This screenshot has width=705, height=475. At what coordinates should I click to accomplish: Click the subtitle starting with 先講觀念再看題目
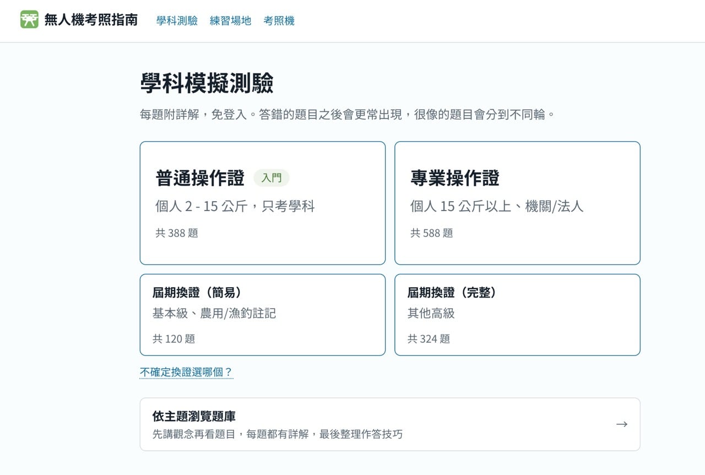[278, 434]
